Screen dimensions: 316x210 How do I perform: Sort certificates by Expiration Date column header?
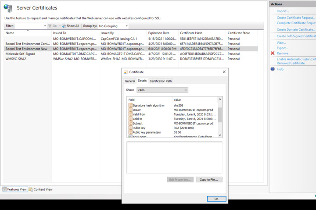coord(159,33)
